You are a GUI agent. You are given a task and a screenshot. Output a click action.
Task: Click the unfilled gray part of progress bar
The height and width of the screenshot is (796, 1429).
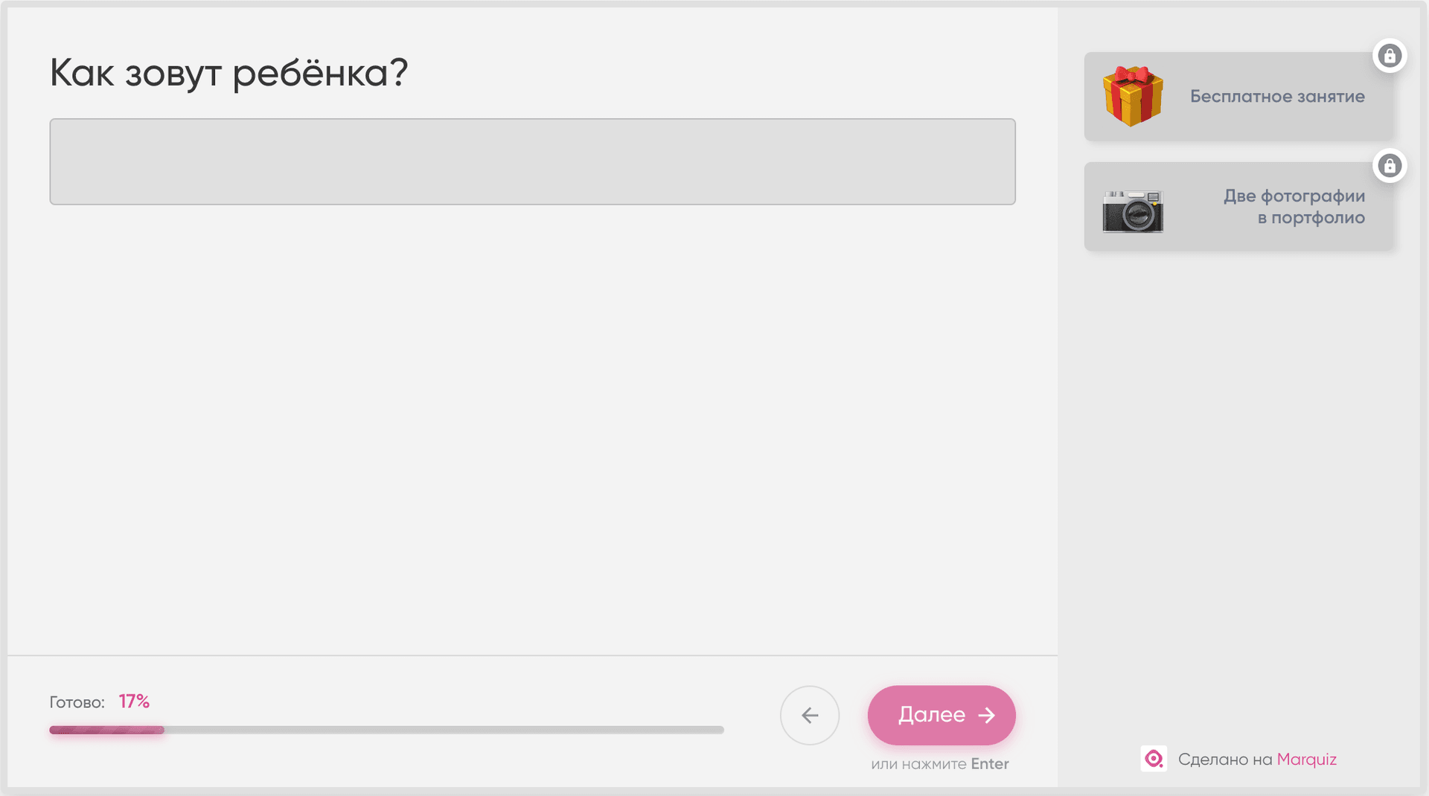click(447, 731)
